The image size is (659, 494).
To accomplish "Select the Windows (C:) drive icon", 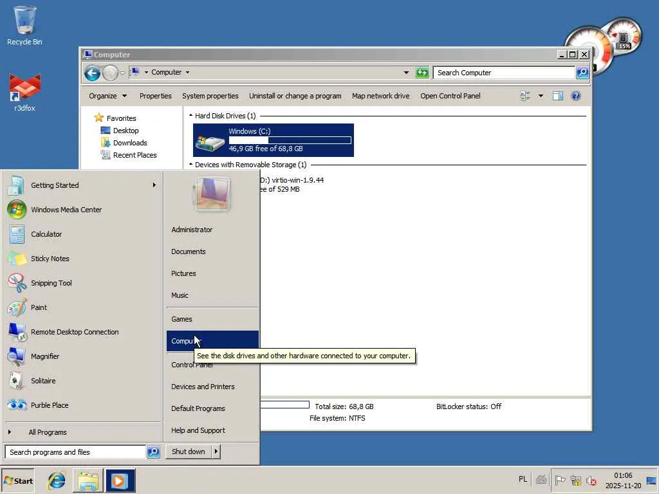I will point(210,142).
